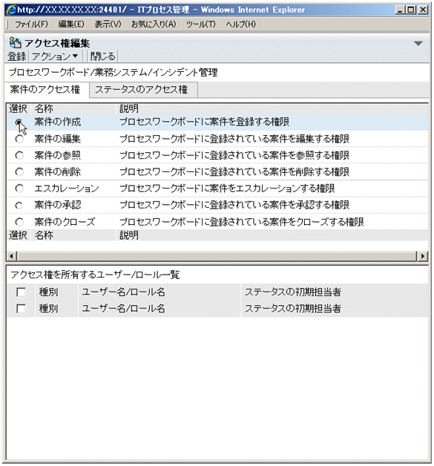Switch to ステータスのアクセス権 tab
Viewport: 434px width, 466px height.
point(142,90)
